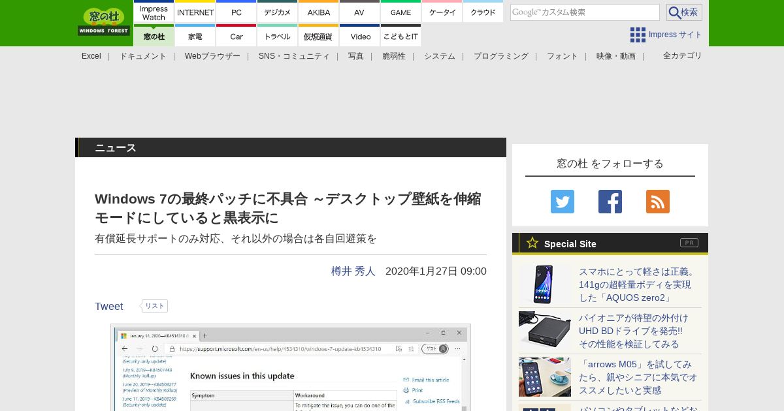Select プログラミング category
This screenshot has height=411, width=784.
click(x=501, y=56)
